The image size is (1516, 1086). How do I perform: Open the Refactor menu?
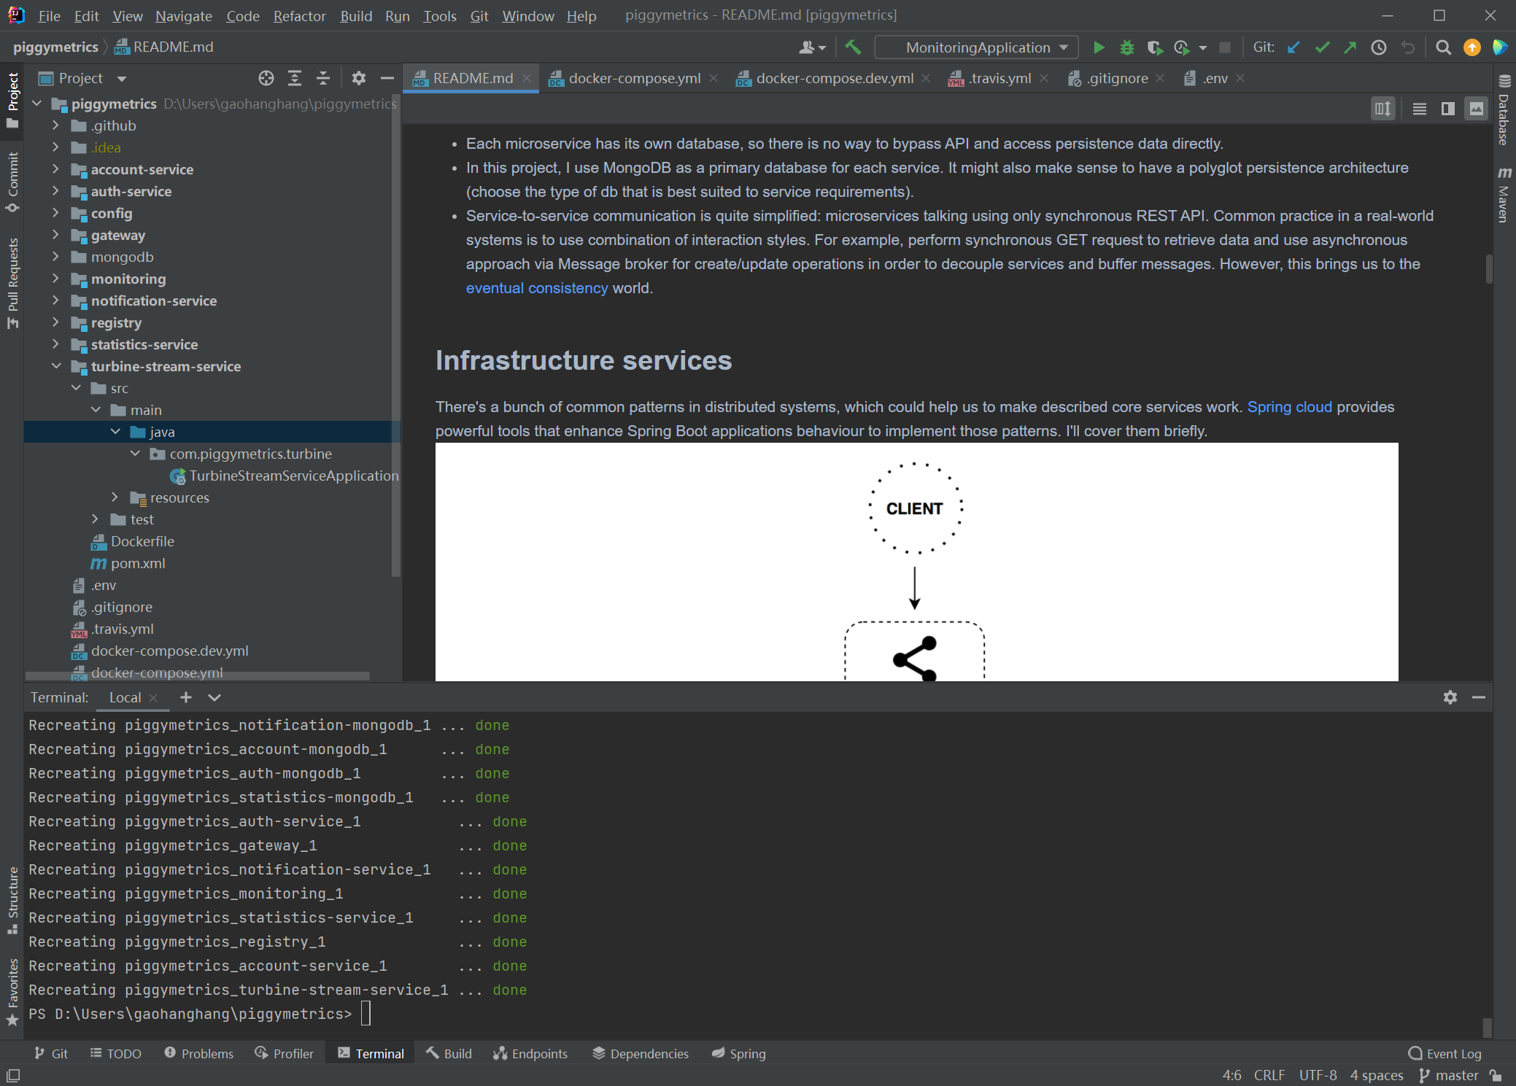click(x=299, y=15)
